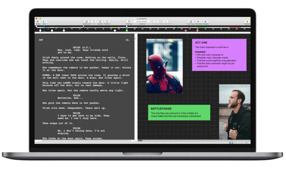Toggle night mode in status bar
Viewport: 286px width, 173px height.
(231, 143)
